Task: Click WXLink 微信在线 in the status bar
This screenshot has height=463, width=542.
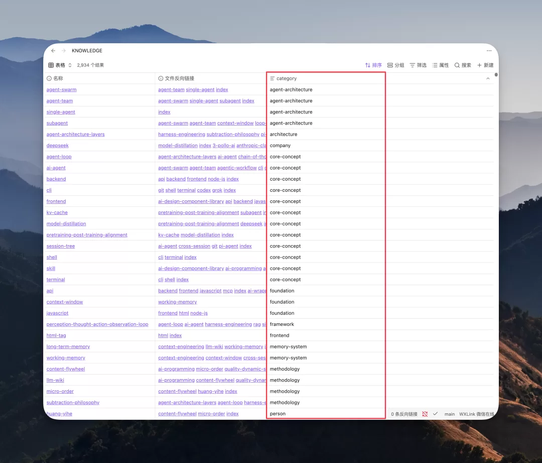Action: pos(476,414)
